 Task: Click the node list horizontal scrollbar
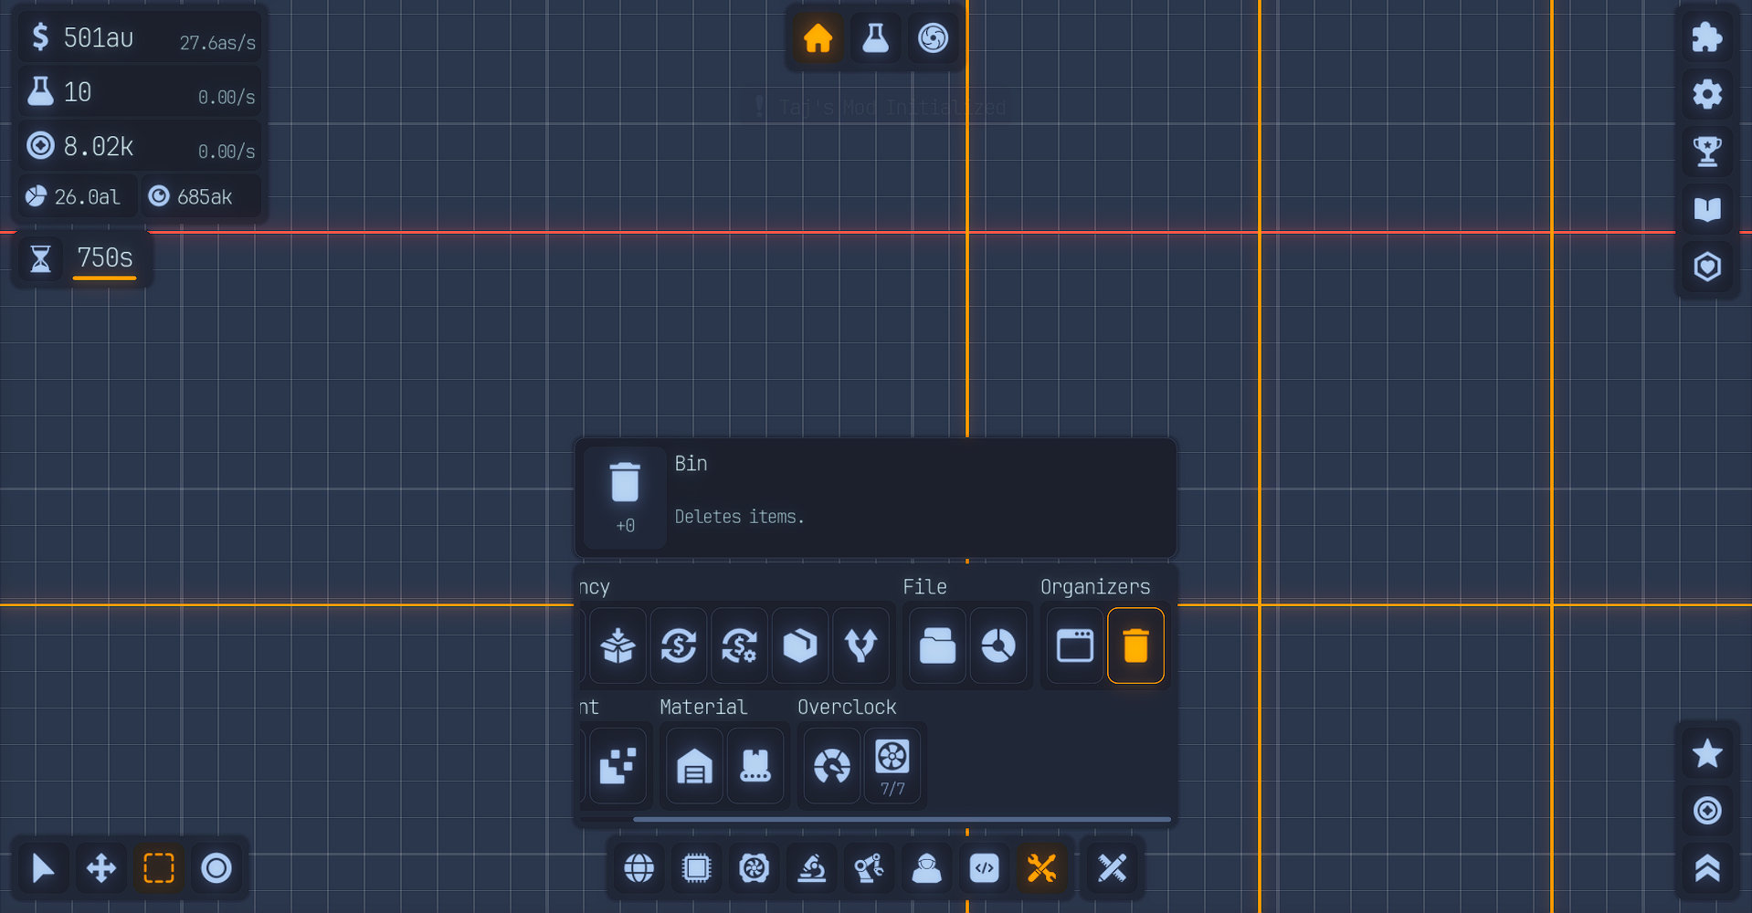click(x=902, y=820)
